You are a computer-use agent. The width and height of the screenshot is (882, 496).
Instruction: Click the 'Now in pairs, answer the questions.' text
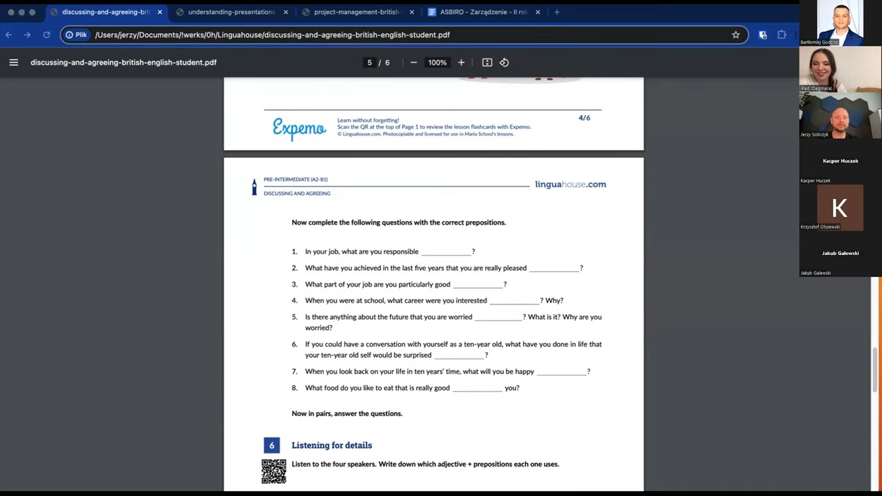(347, 413)
